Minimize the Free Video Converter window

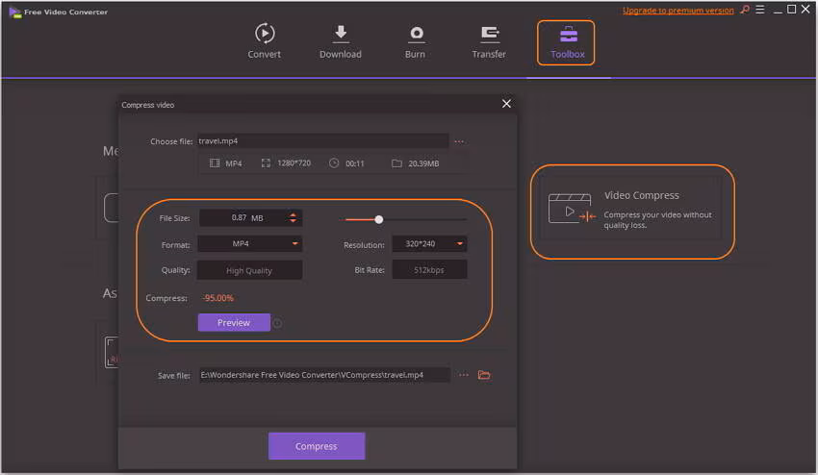(x=778, y=11)
